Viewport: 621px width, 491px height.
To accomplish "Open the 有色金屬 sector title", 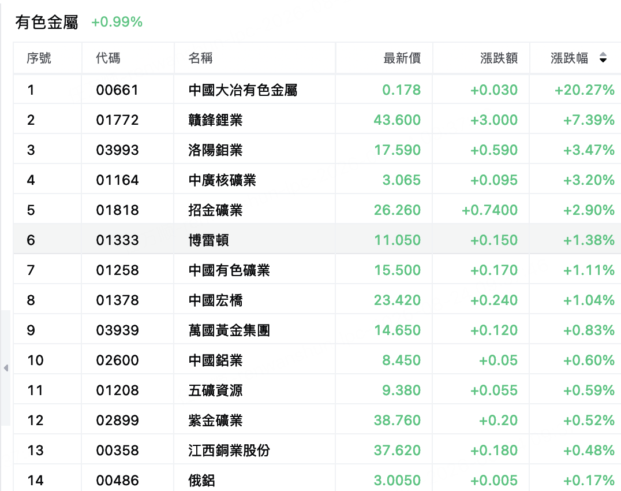I will [x=47, y=22].
